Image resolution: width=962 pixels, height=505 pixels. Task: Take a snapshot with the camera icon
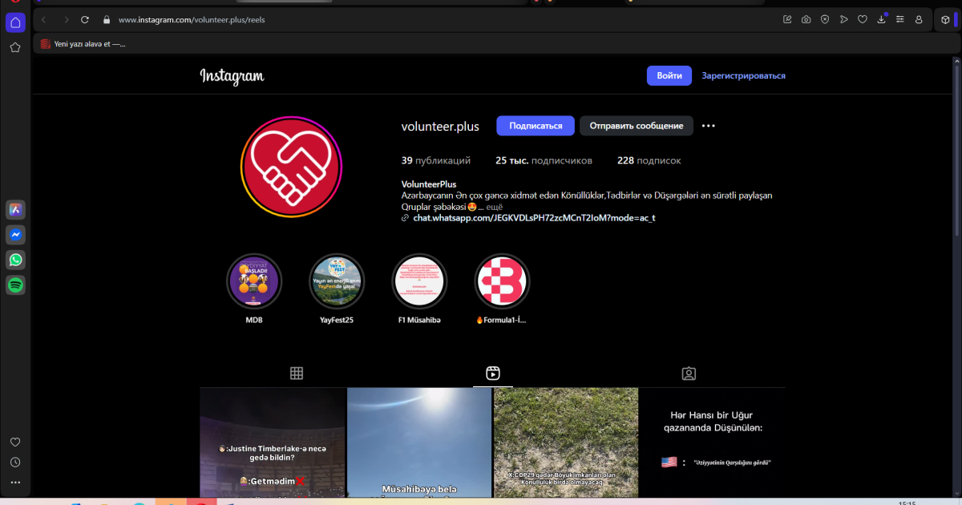pyautogui.click(x=806, y=19)
